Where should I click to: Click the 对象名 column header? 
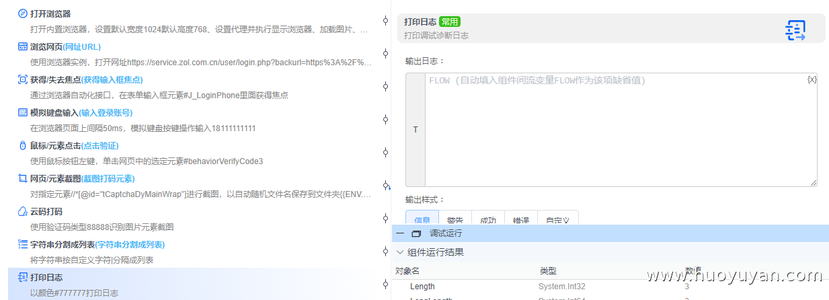407,271
